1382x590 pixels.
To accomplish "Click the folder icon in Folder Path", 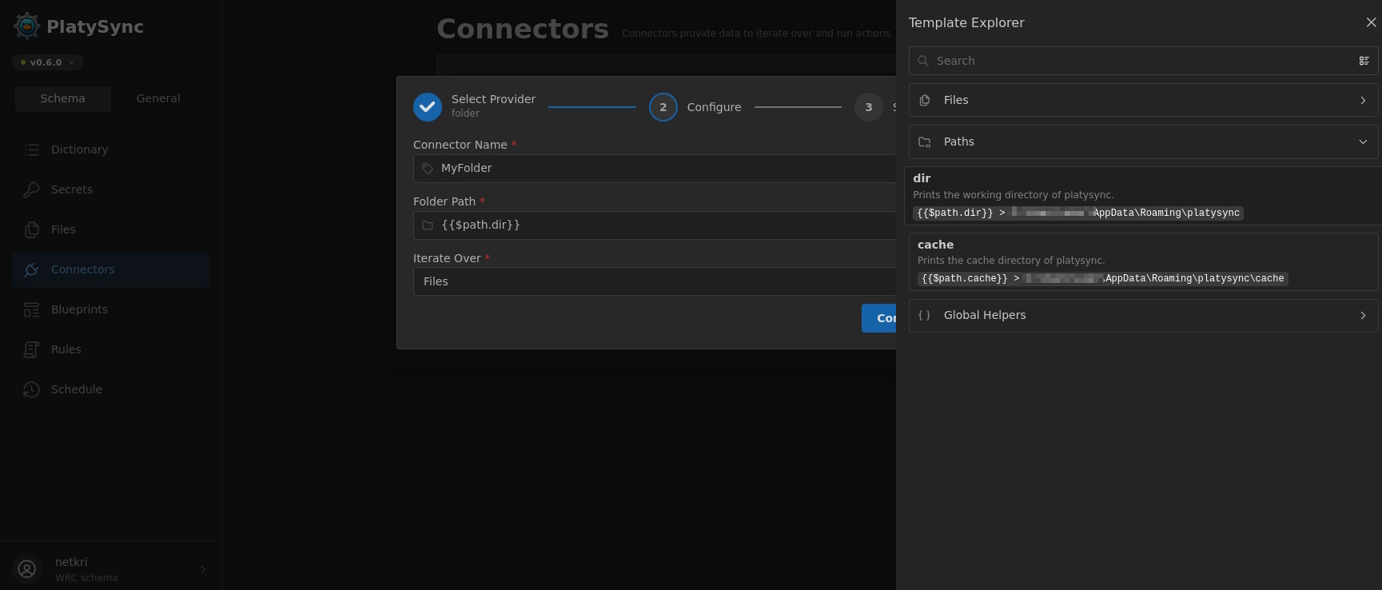I will coord(428,225).
